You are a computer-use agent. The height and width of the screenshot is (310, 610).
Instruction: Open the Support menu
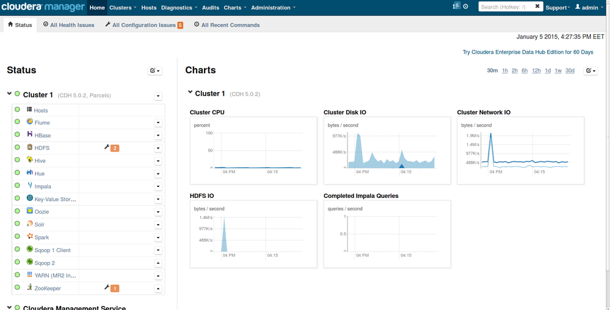557,8
